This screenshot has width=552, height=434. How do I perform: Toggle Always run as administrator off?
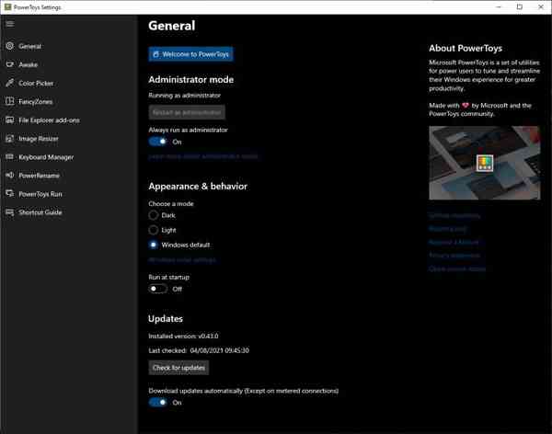tap(158, 142)
